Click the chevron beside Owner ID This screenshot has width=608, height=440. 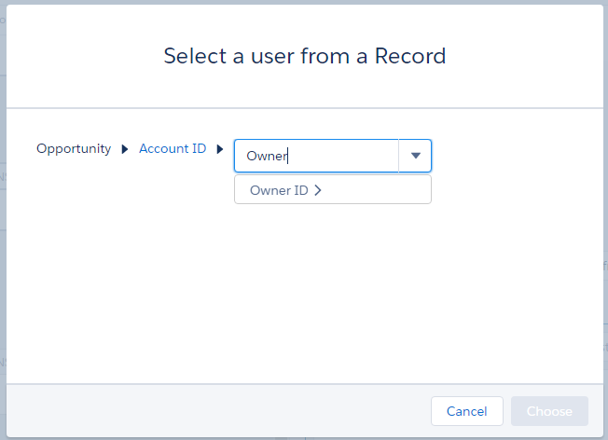click(x=318, y=190)
